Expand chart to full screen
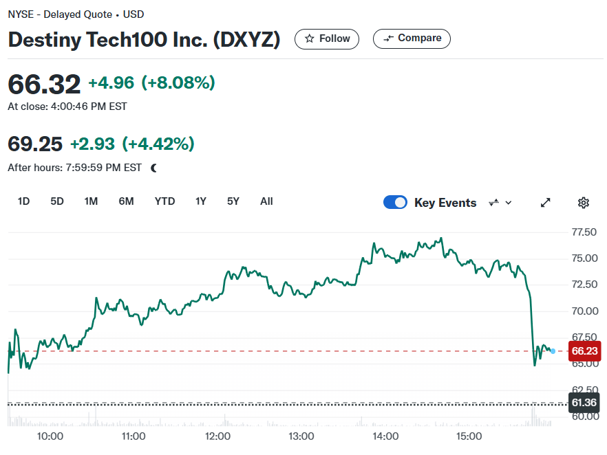This screenshot has height=455, width=607. (x=546, y=203)
